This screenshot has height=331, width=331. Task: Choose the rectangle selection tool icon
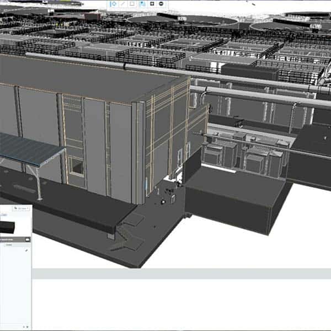132,4
